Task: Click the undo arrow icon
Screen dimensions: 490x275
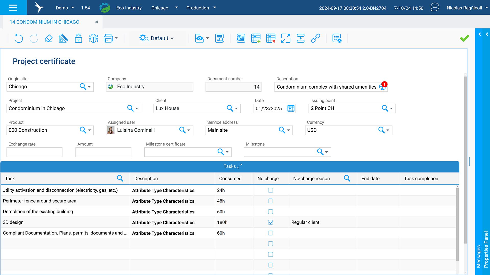Action: tap(19, 38)
